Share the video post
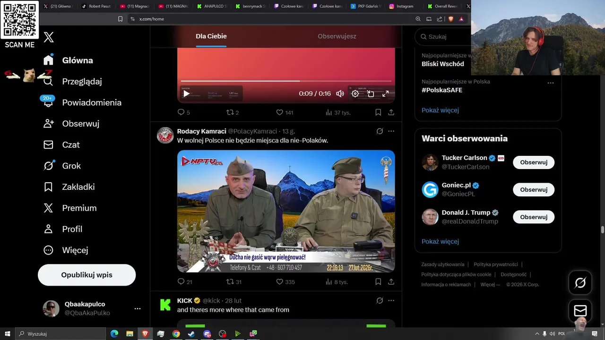Screen dimensions: 605x340 pyautogui.click(x=391, y=112)
